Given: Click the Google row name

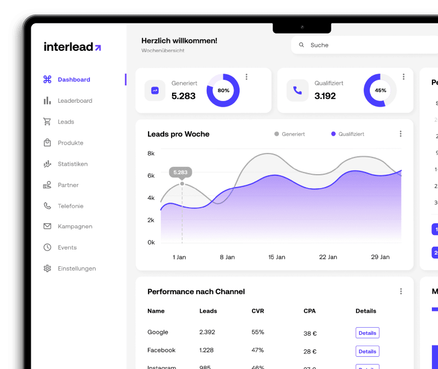Looking at the screenshot, I should [x=158, y=332].
